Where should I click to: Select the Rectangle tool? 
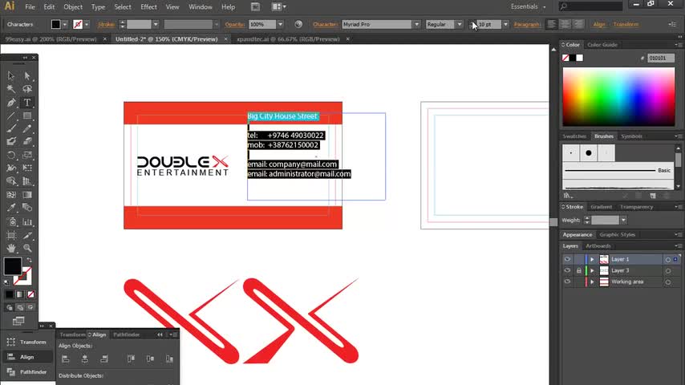[x=27, y=115]
